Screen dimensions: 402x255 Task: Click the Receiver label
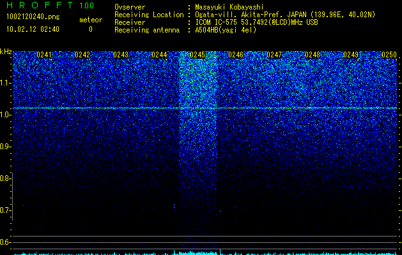(130, 22)
